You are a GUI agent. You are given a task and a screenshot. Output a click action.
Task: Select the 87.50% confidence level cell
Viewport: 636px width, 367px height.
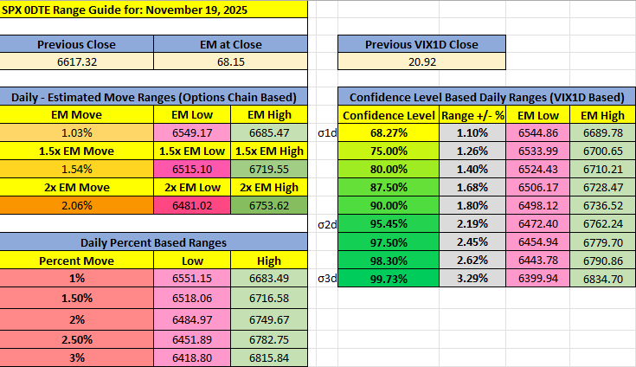click(389, 187)
